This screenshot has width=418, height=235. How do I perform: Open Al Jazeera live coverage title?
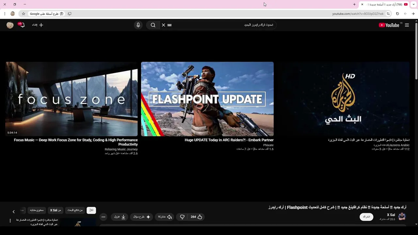coord(369,140)
